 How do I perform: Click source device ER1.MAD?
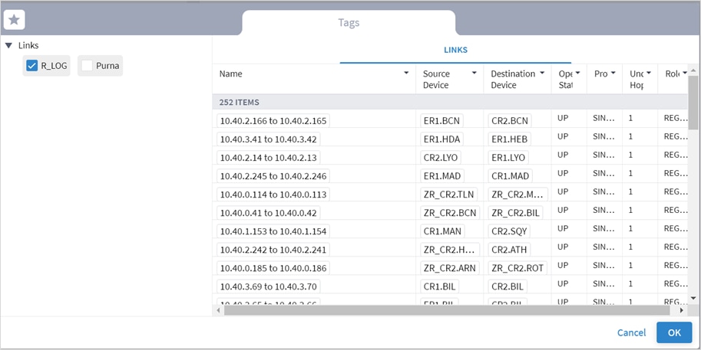pyautogui.click(x=442, y=175)
